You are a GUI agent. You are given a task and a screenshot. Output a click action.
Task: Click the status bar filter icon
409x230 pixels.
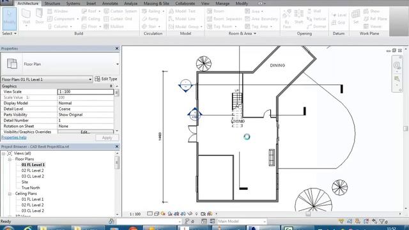[383, 222]
